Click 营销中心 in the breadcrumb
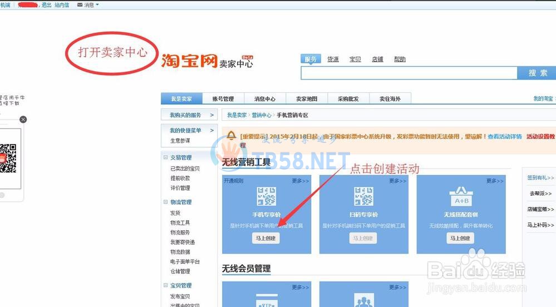The image size is (556, 307). point(262,115)
